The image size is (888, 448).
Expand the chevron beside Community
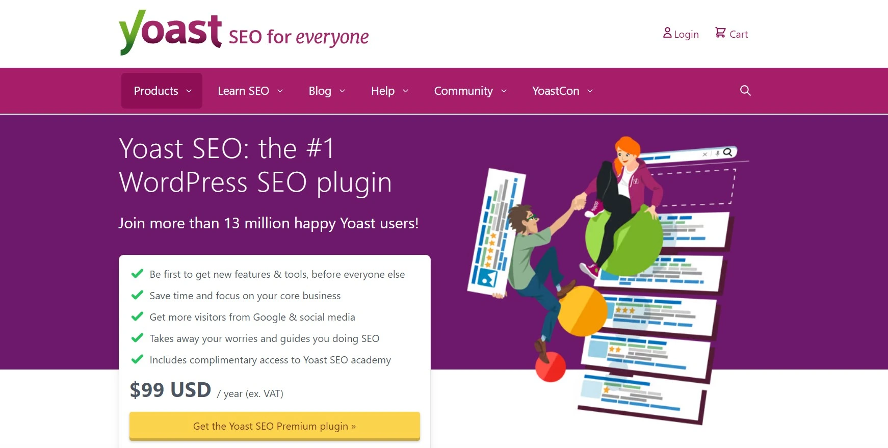pos(504,91)
